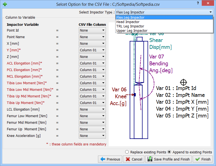Open Femur Low Moment column dropdown
This screenshot has width=216, height=166.
[92, 116]
